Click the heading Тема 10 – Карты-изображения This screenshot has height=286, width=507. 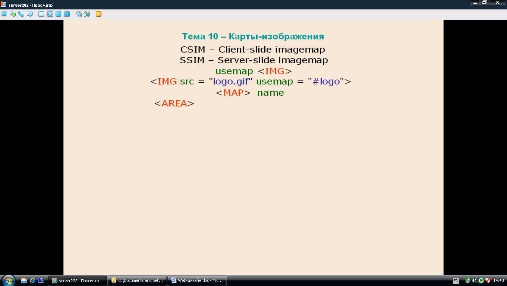253,36
